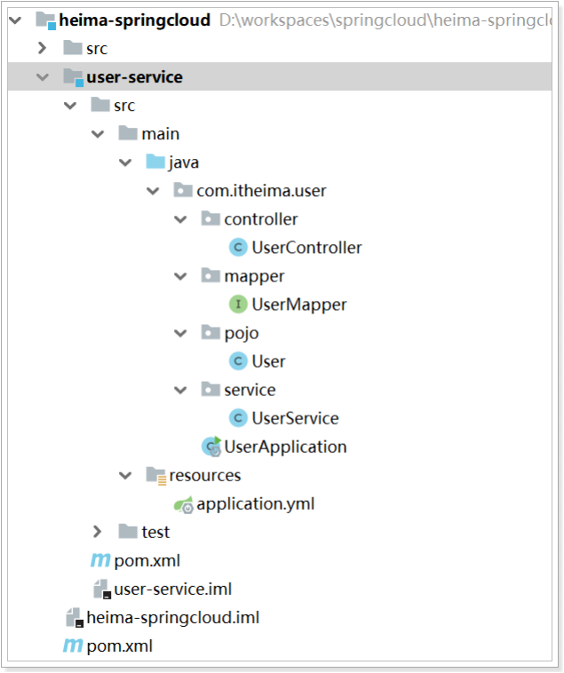Click the UserApplication Spring Boot icon

click(211, 447)
